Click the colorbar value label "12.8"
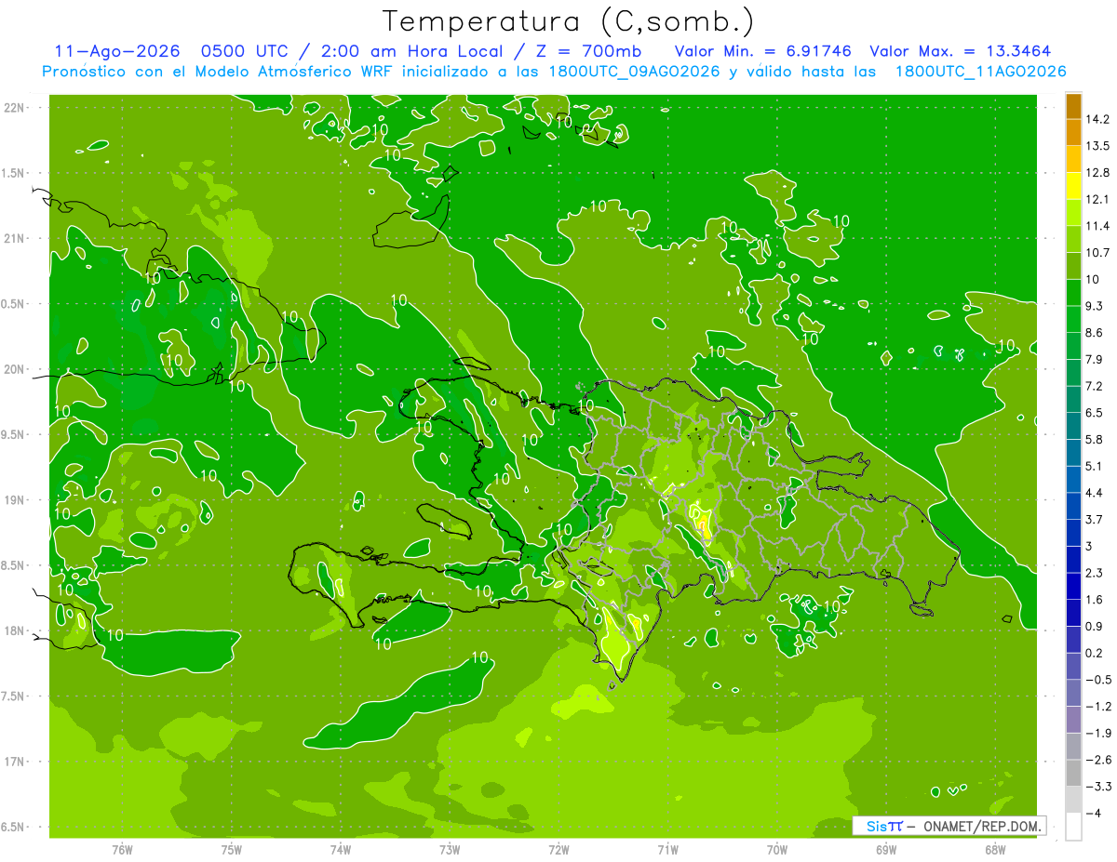 (x=1097, y=173)
